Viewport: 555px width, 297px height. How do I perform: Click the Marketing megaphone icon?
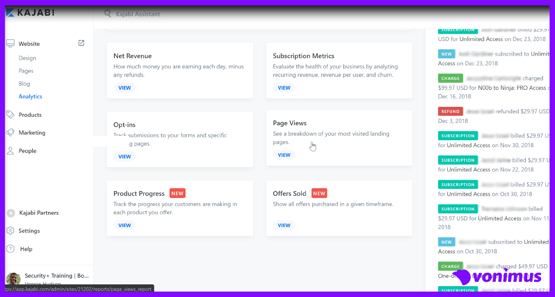[10, 133]
